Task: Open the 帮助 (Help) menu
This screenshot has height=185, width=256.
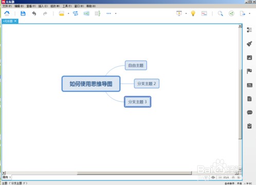Action: [x=91, y=6]
